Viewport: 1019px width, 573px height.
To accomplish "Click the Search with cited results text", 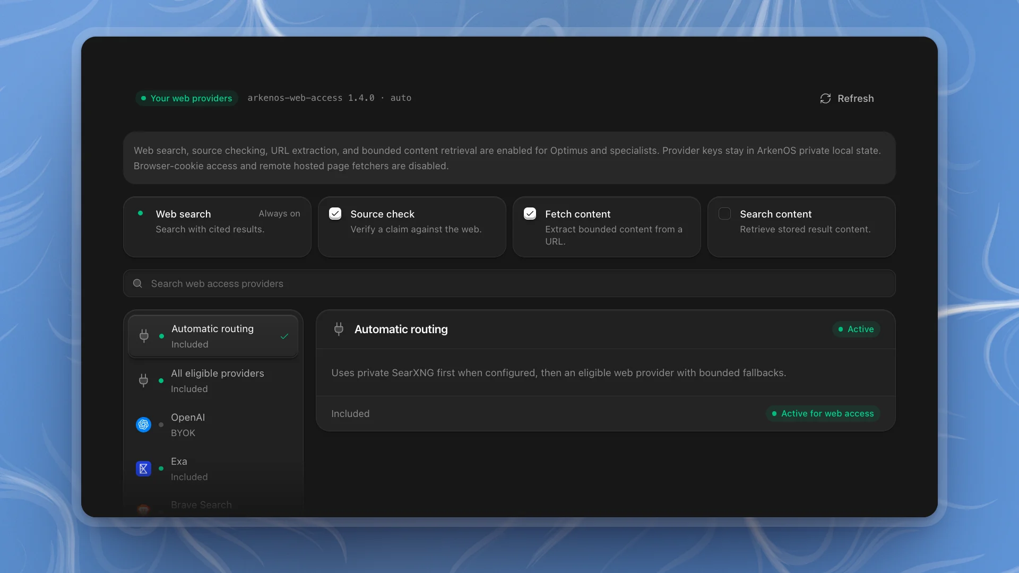I will pos(210,229).
